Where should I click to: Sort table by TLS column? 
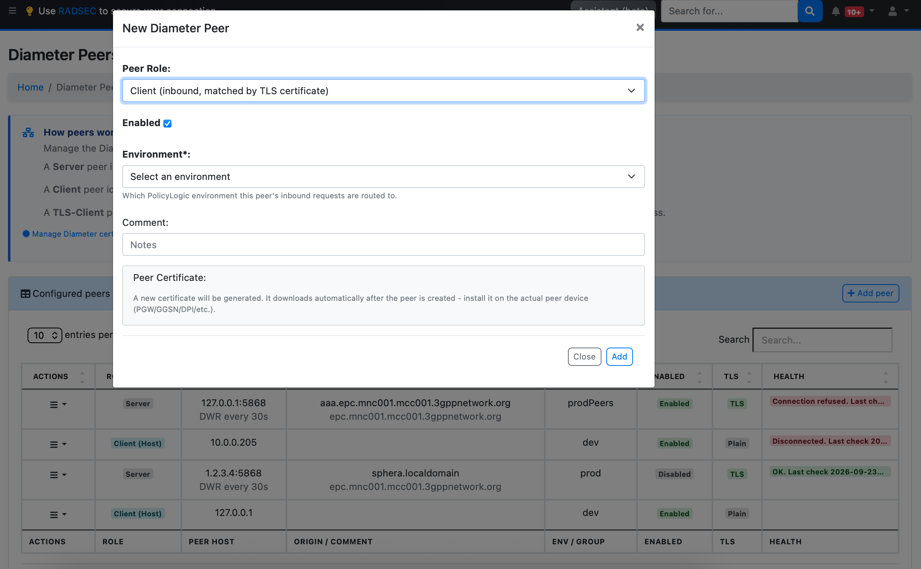[x=737, y=376]
